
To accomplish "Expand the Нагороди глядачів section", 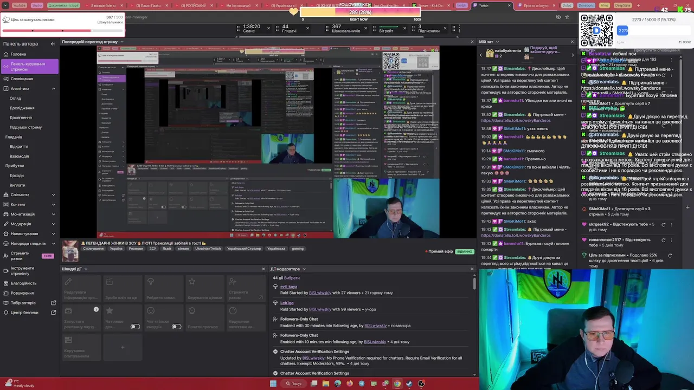I will point(53,244).
